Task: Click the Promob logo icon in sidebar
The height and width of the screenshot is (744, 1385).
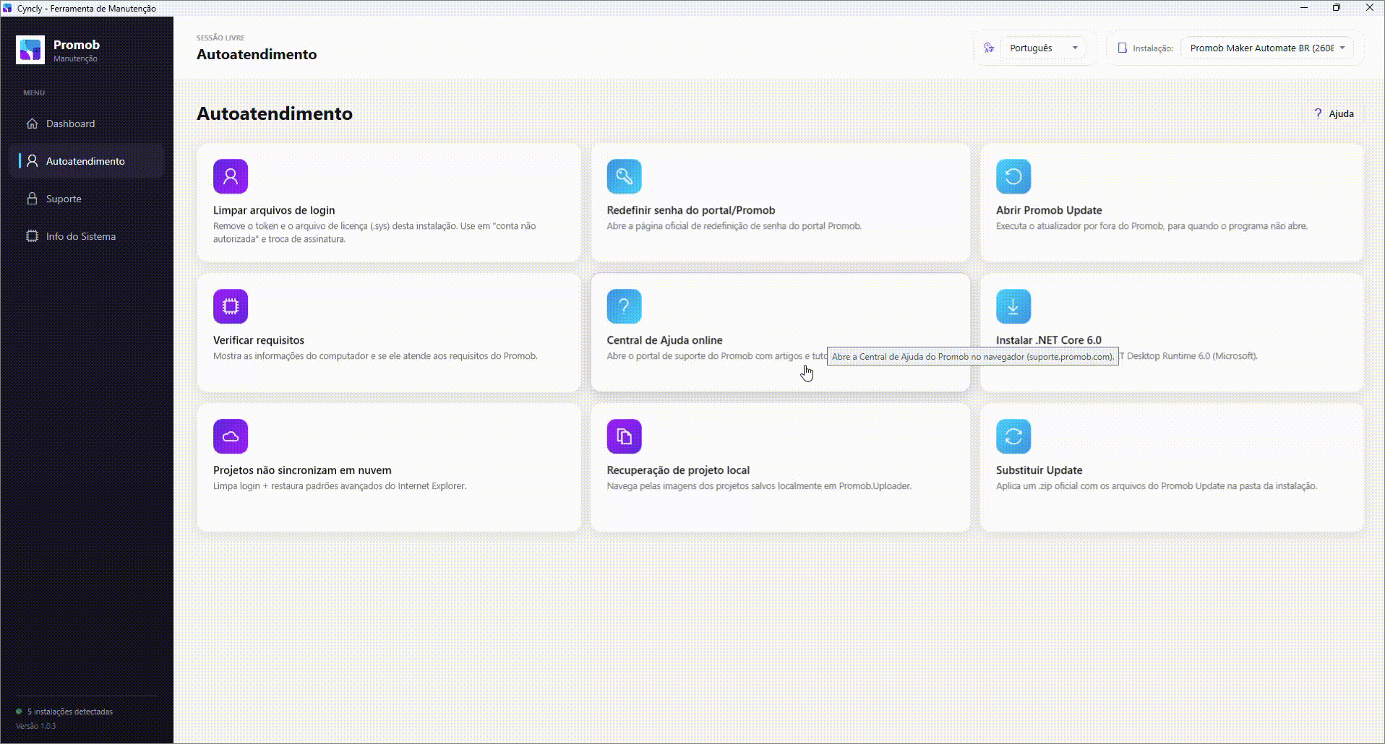Action: [x=30, y=50]
